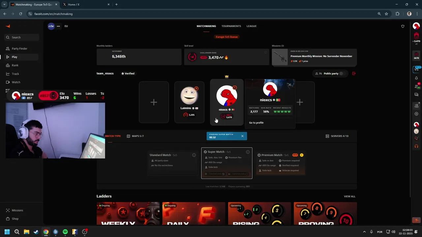Click the Chrome extensions puzzle icon
Screen dimensions: 422x237
coord(397,14)
